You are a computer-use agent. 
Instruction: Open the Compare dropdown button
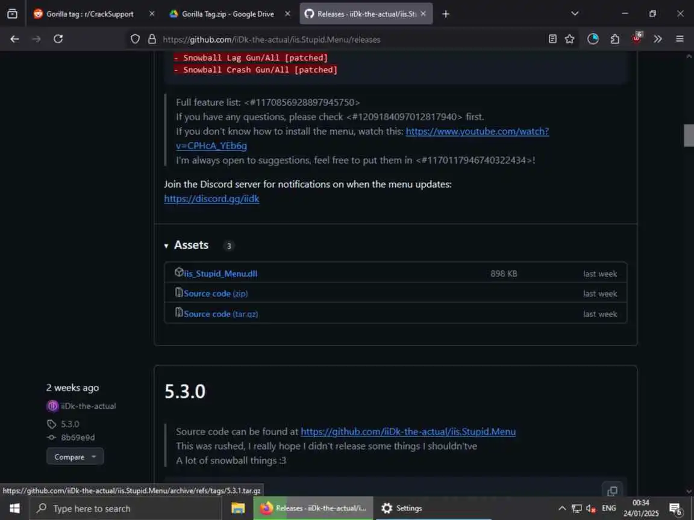click(75, 457)
